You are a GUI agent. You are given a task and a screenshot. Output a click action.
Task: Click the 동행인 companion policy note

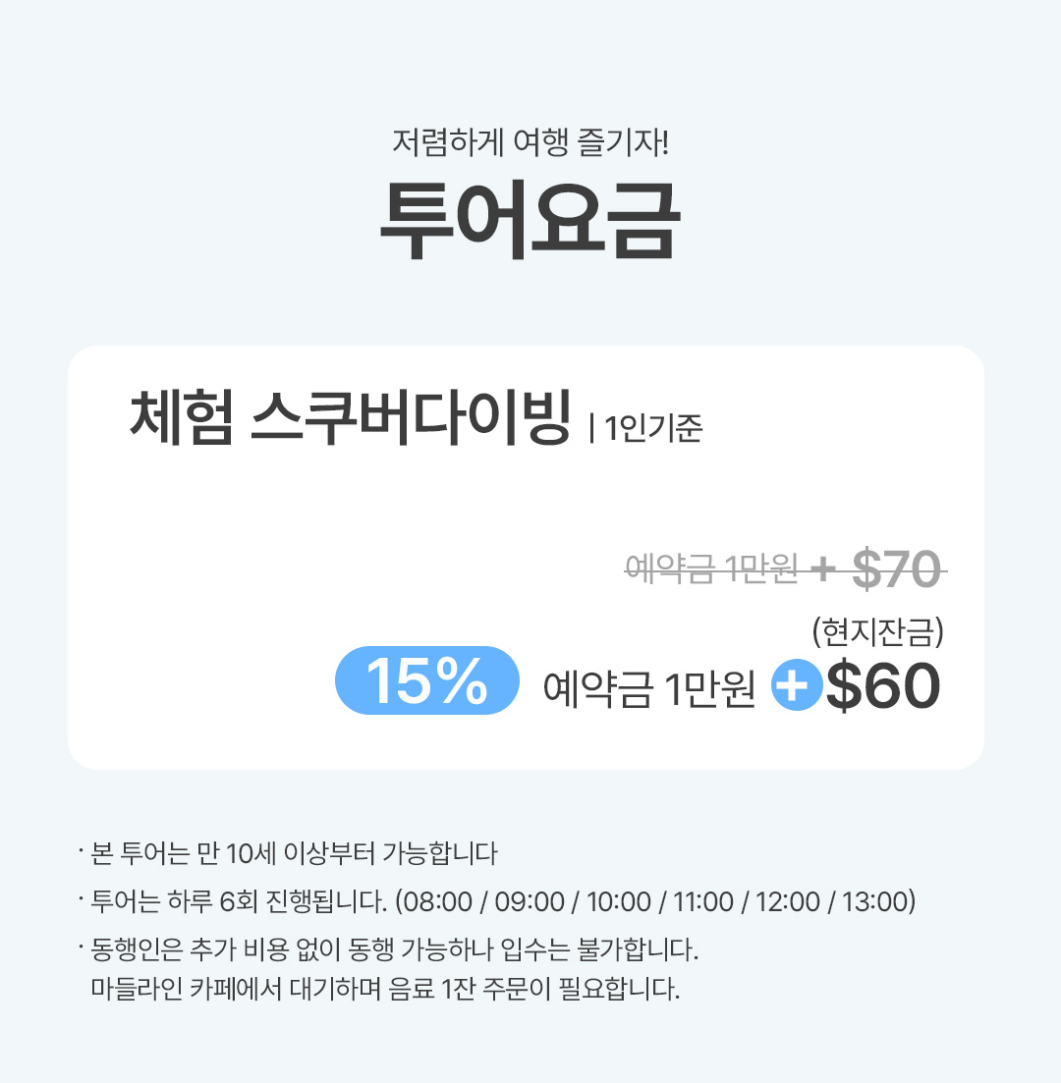click(x=393, y=950)
